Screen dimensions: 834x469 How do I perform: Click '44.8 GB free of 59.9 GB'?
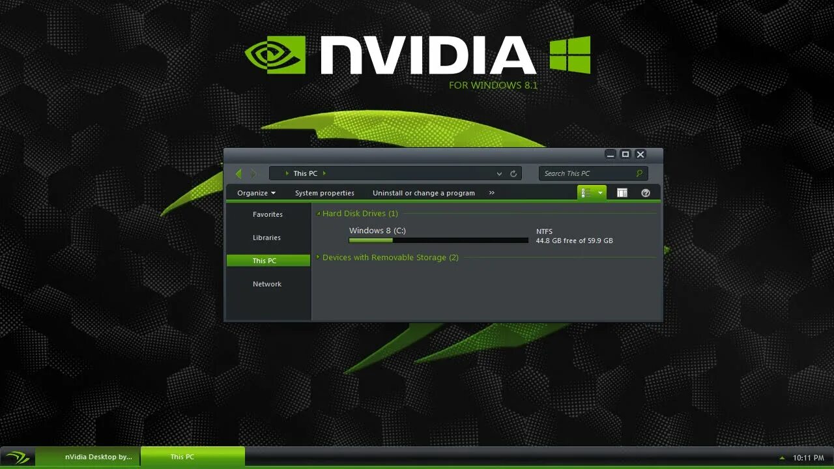pyautogui.click(x=574, y=241)
